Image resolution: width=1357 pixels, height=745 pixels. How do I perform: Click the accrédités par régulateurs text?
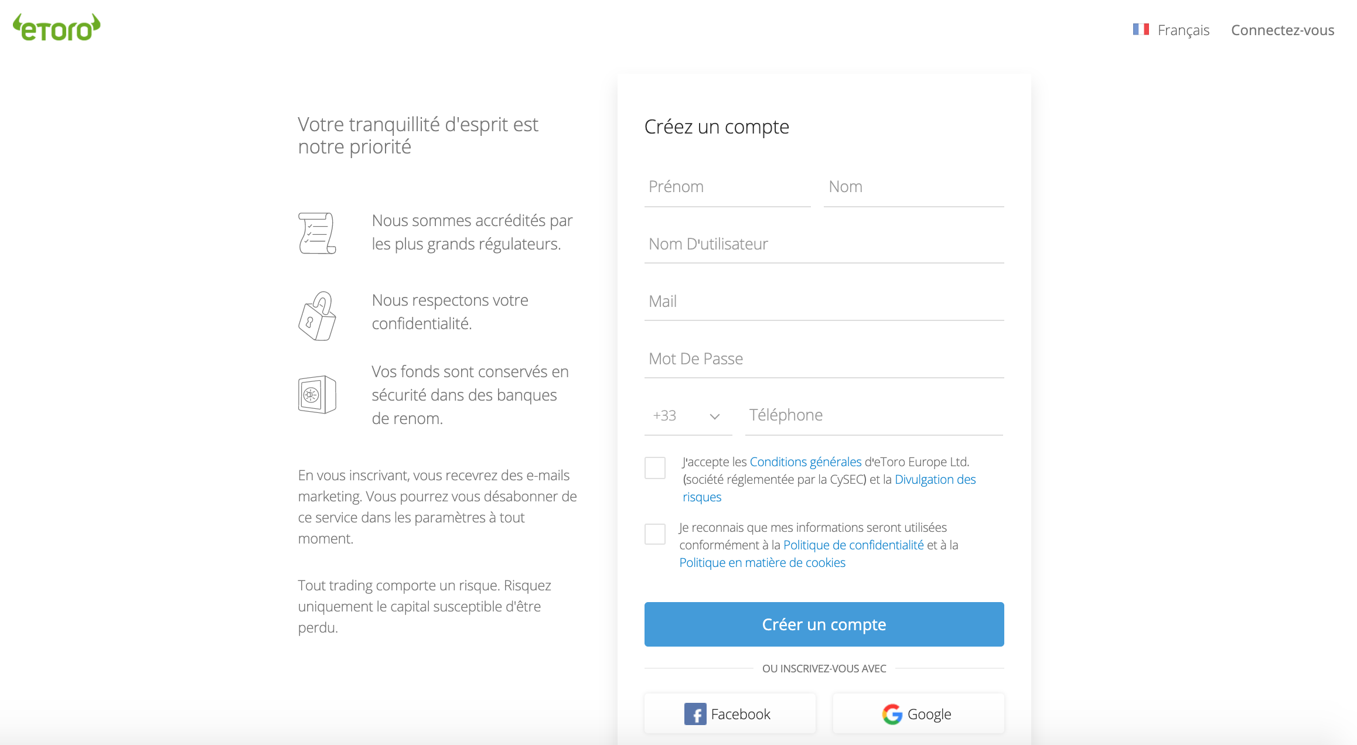coord(472,232)
